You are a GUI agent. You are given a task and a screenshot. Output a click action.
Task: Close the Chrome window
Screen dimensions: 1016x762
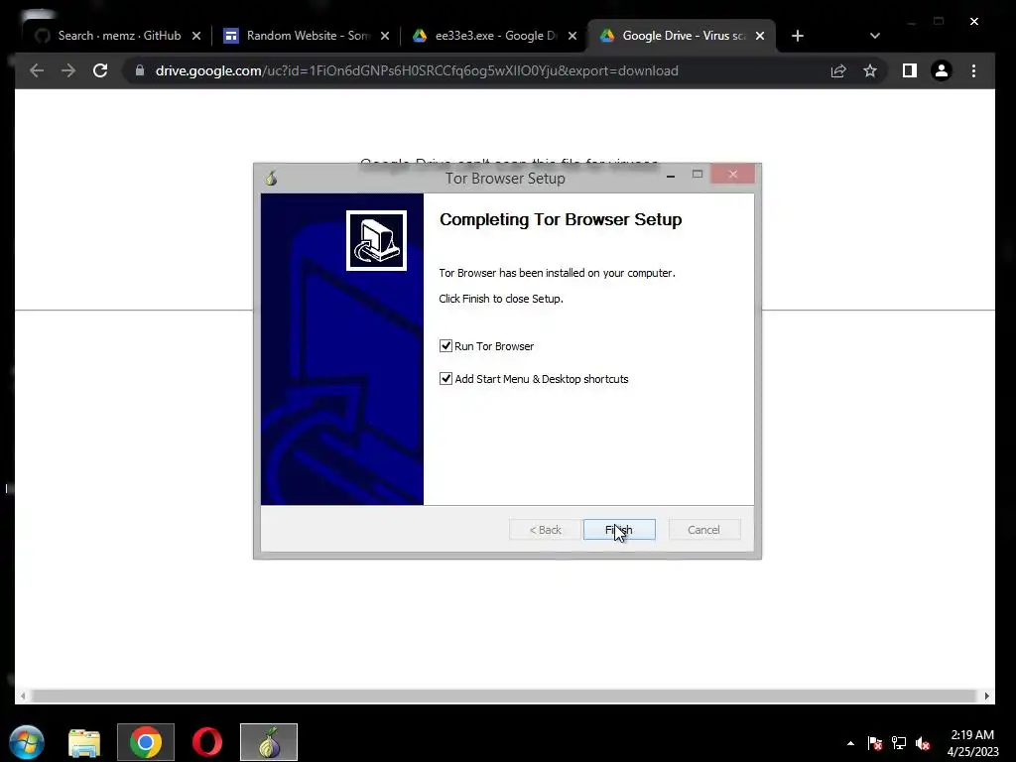coord(974,22)
